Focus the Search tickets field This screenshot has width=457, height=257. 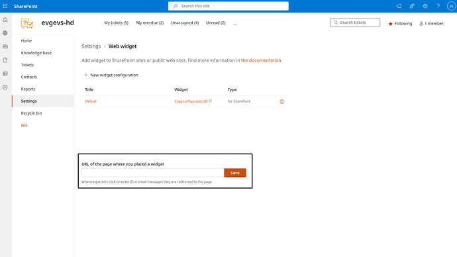pos(355,23)
